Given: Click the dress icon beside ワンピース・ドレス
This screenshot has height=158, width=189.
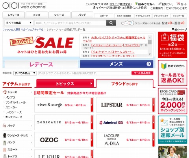Looking at the screenshot, I should [5, 136].
